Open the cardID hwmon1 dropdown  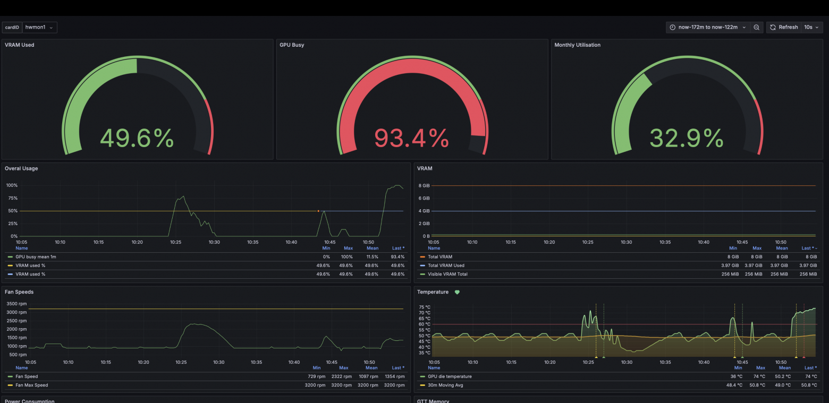pos(39,27)
